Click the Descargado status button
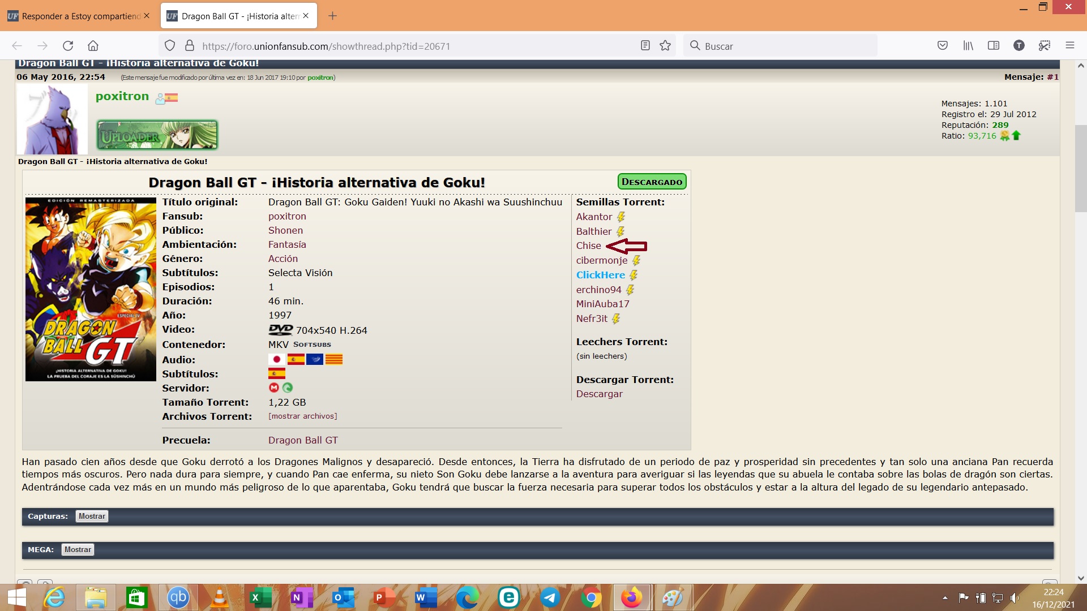Image resolution: width=1087 pixels, height=611 pixels. tap(652, 182)
